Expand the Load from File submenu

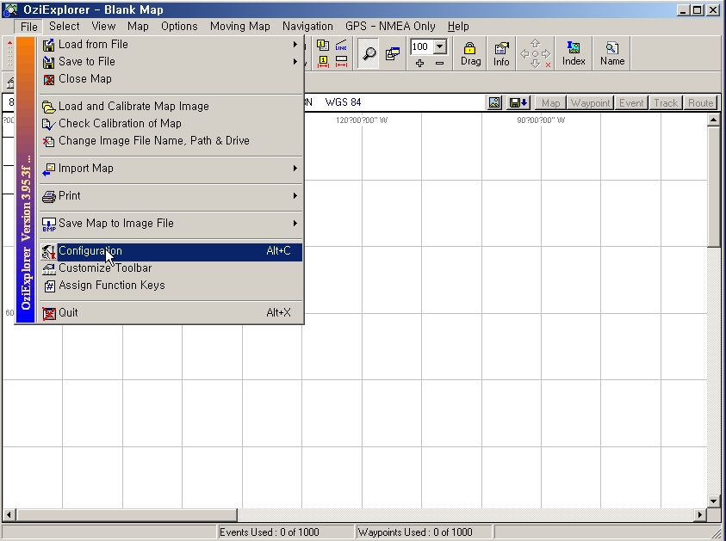(x=171, y=45)
